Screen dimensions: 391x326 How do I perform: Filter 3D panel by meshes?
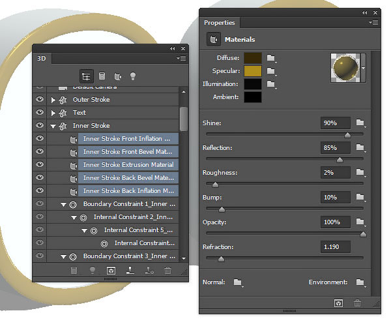pos(102,76)
